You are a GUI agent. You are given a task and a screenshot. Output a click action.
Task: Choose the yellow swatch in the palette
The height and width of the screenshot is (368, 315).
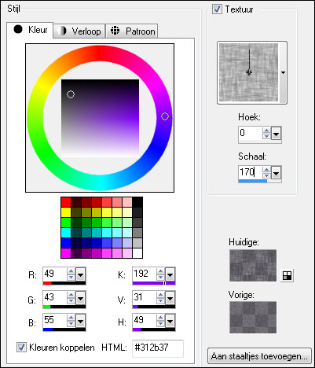[x=66, y=212]
